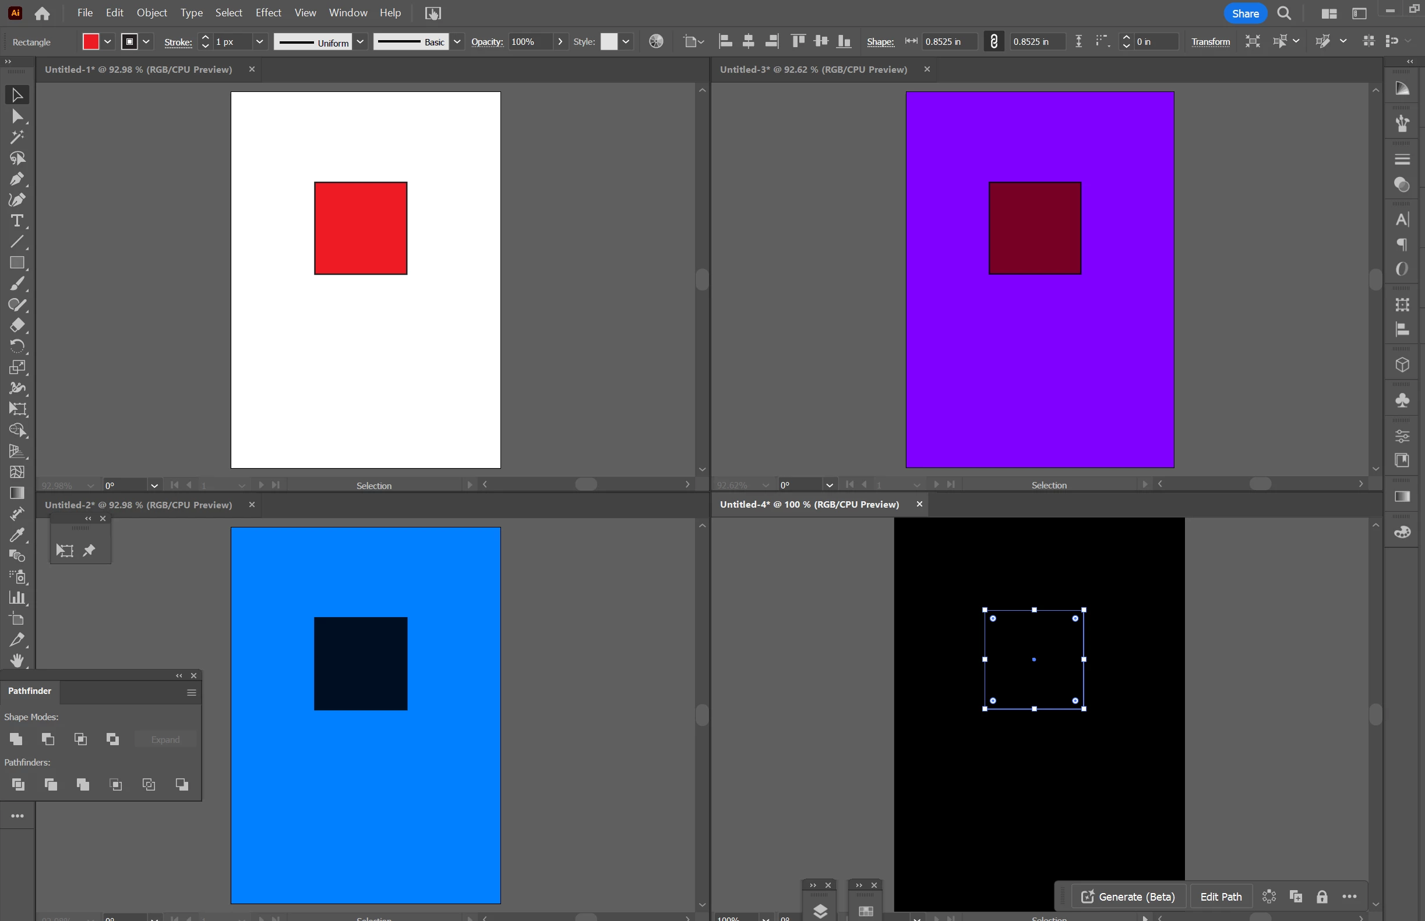Open the Effect menu
Screen dimensions: 1425x921
point(267,13)
